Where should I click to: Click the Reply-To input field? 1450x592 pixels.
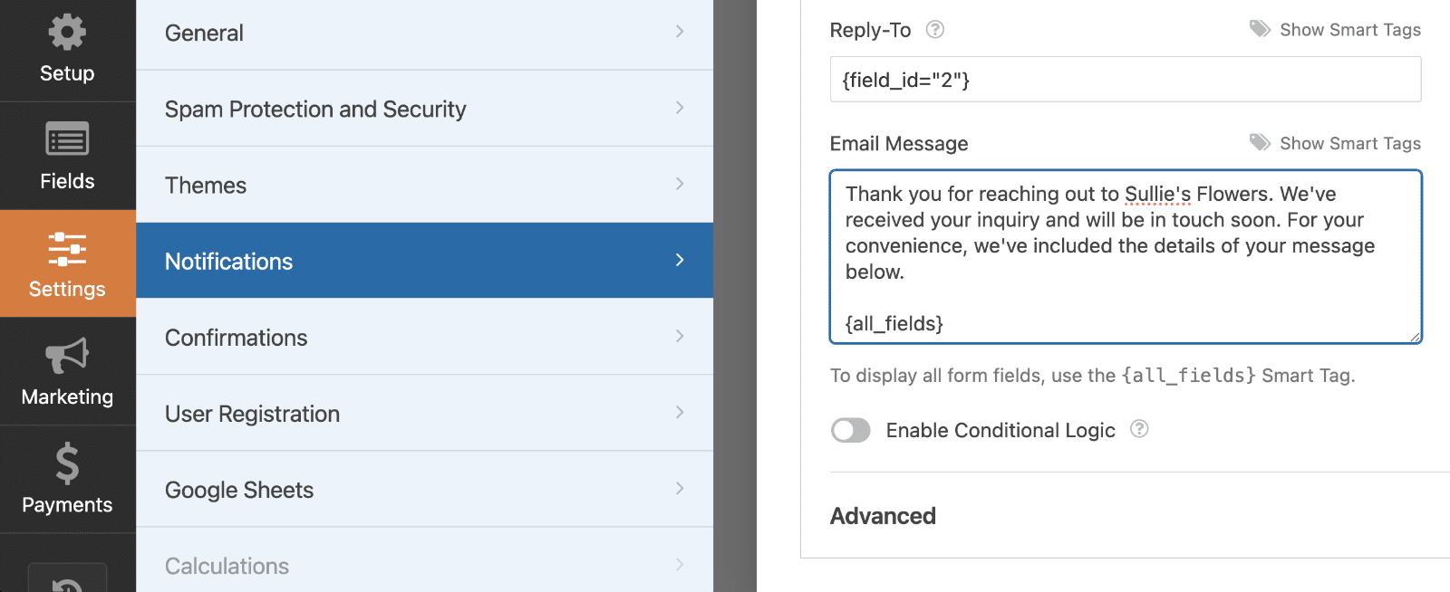click(x=1124, y=80)
